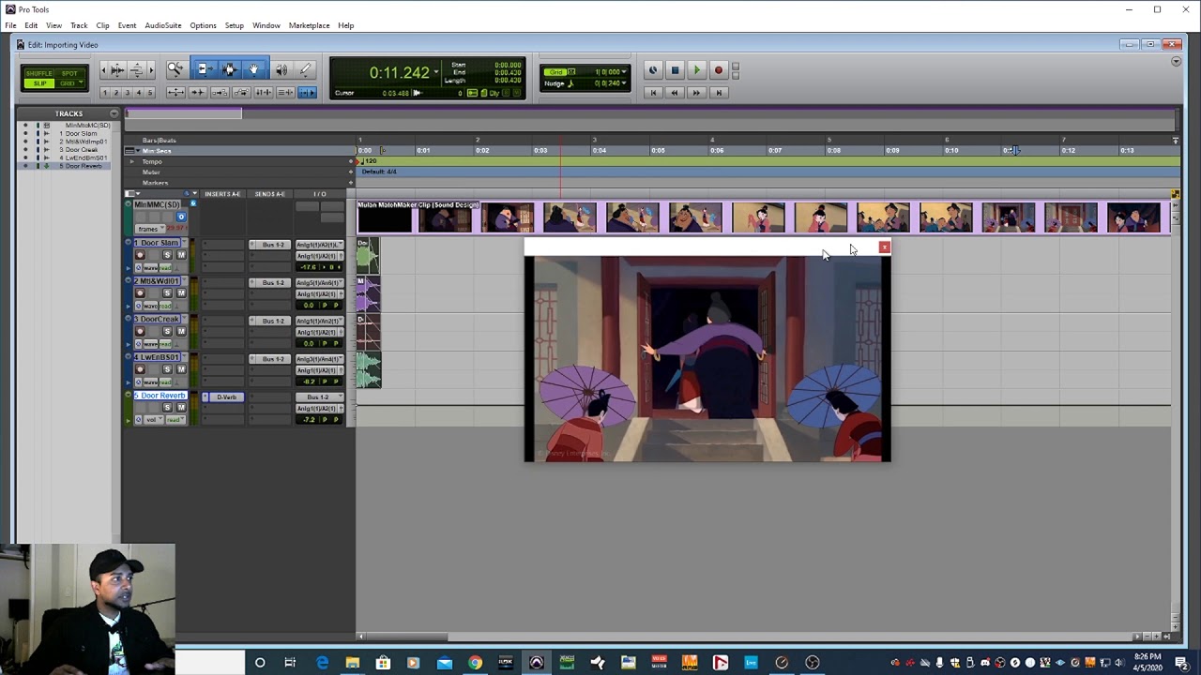Screen dimensions: 1201x675
Task: Click the Play transport button
Action: 696,70
